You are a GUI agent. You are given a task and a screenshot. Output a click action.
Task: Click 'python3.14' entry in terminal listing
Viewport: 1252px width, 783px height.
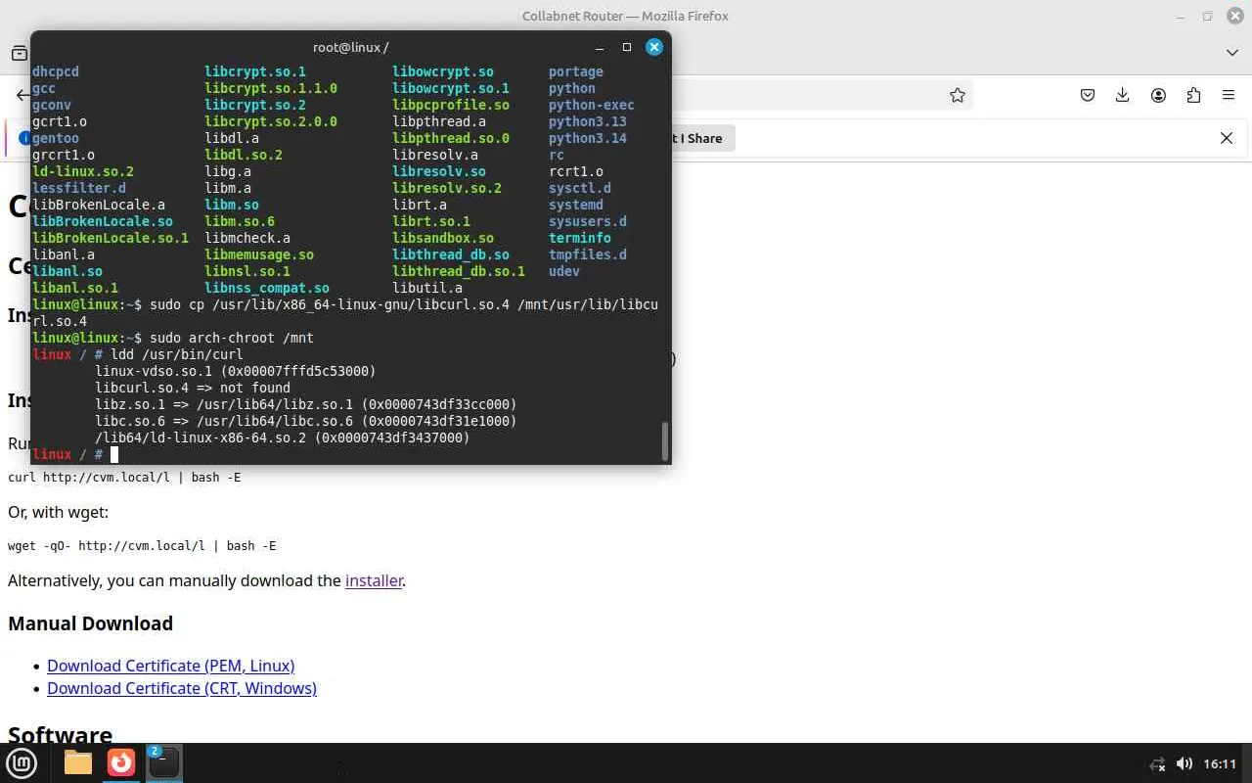[588, 138]
